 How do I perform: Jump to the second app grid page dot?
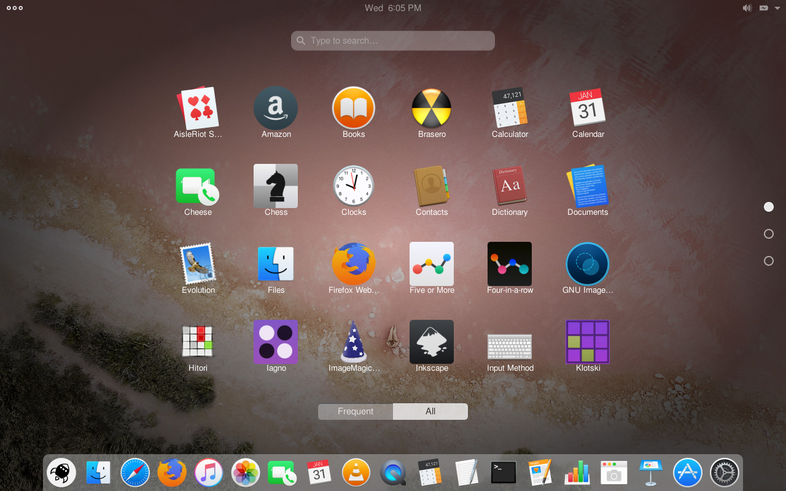tap(769, 234)
